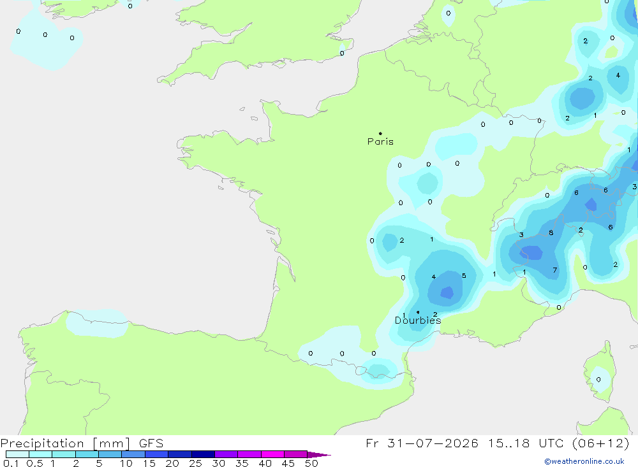Click the '15..18 UTC' time range
638x467 pixels.
click(x=525, y=443)
